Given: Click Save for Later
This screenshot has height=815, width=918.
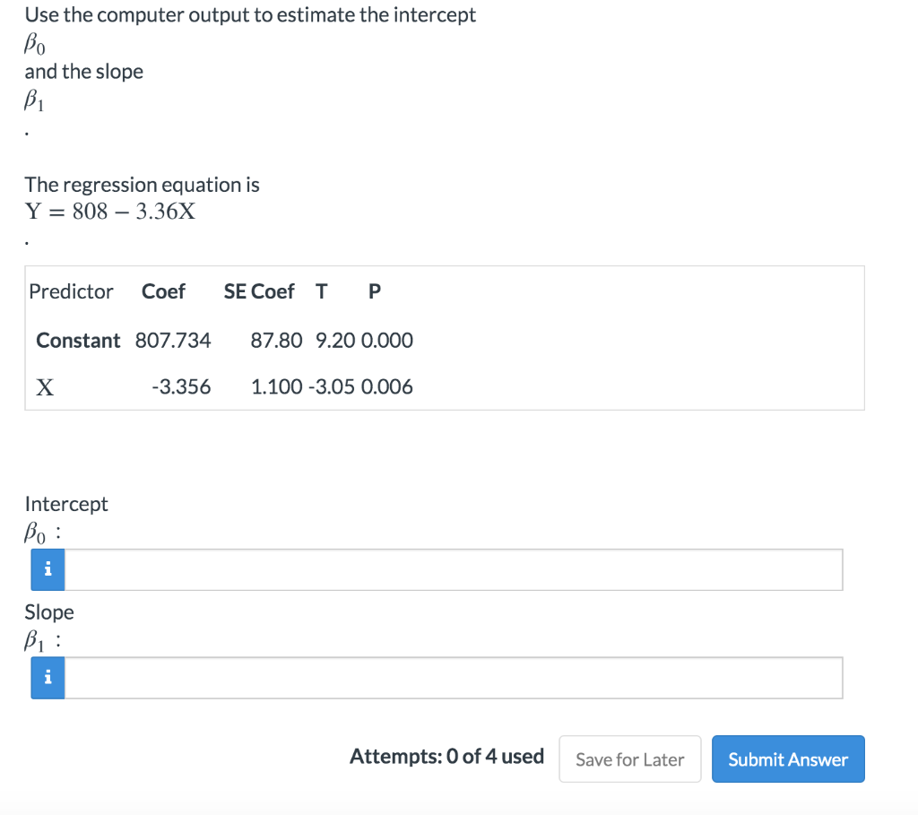Looking at the screenshot, I should [629, 759].
